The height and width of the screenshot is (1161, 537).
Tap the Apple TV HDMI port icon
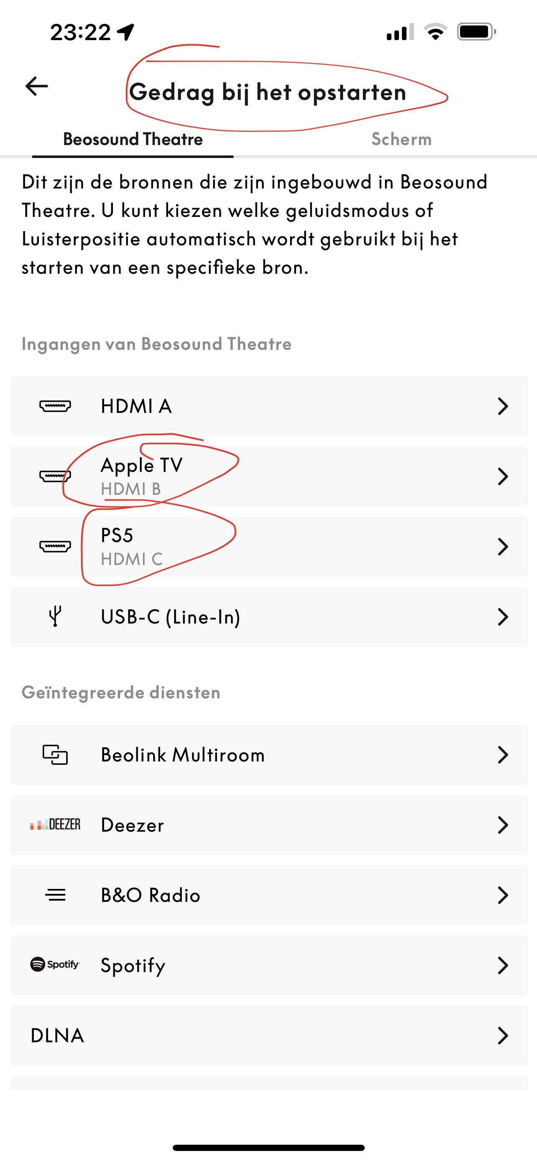55,476
